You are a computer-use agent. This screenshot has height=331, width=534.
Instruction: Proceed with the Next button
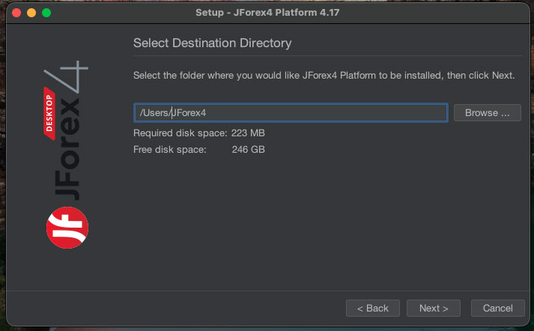click(x=434, y=308)
